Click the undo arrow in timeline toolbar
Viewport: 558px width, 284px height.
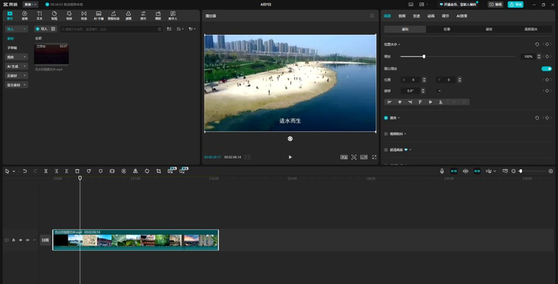(x=24, y=171)
